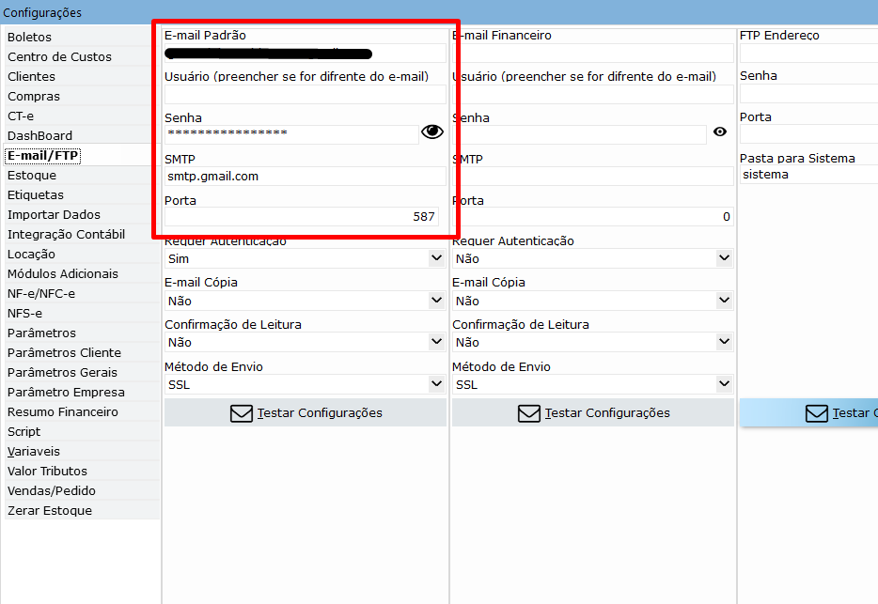Image resolution: width=878 pixels, height=604 pixels.
Task: Click the E-mail Financeiro address field
Action: coord(592,54)
